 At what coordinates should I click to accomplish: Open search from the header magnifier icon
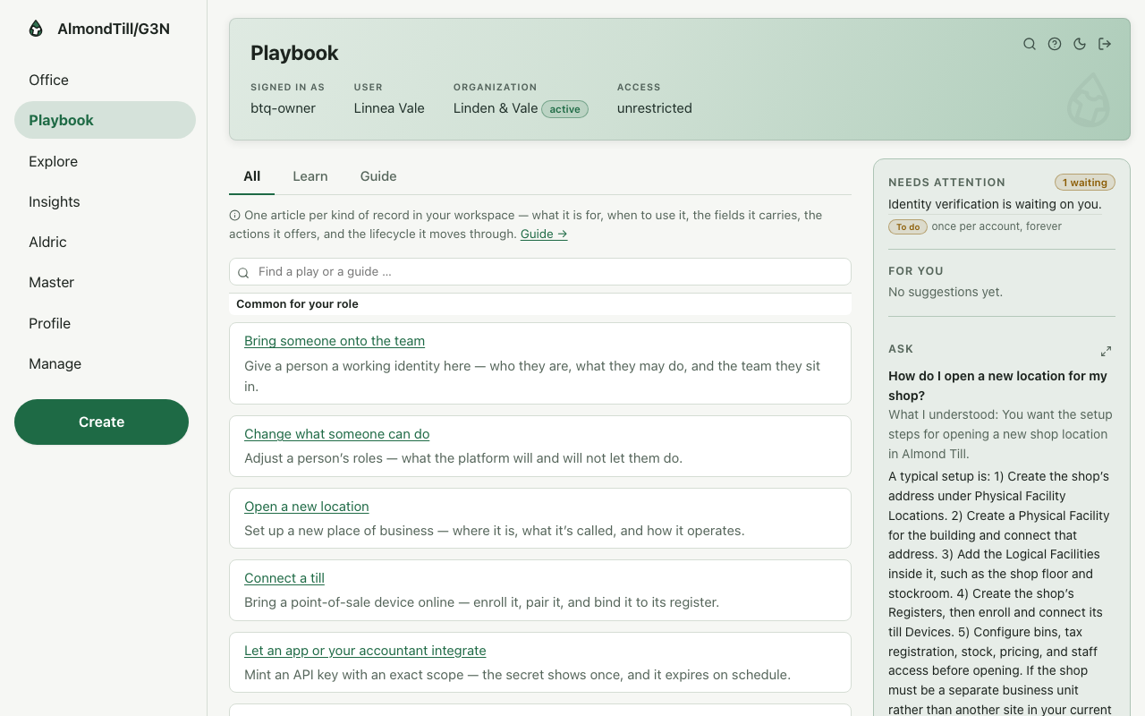coord(1030,44)
